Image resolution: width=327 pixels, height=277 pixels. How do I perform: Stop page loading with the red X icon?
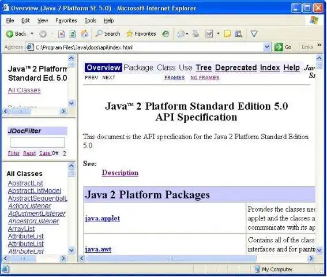point(61,34)
